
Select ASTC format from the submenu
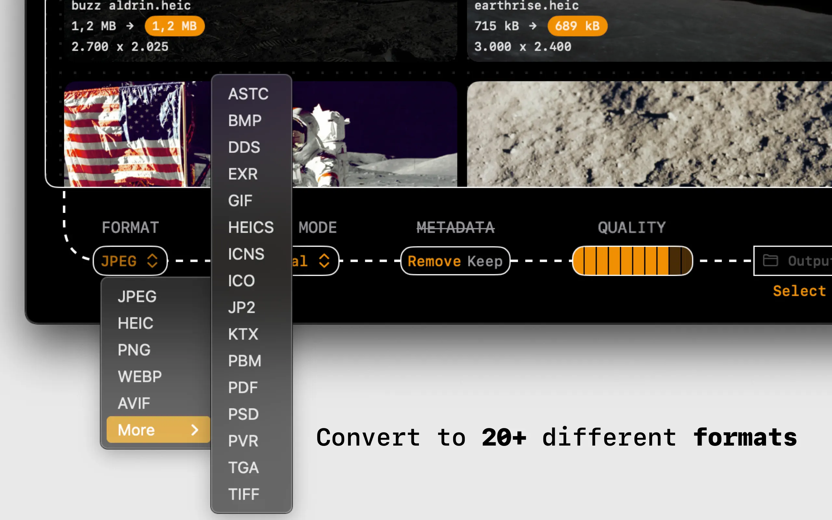tap(248, 94)
